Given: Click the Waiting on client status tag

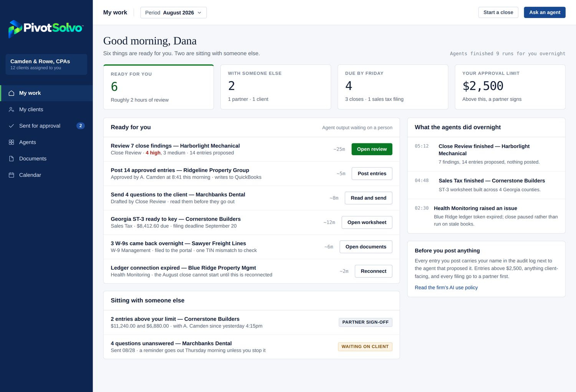Looking at the screenshot, I should [365, 347].
